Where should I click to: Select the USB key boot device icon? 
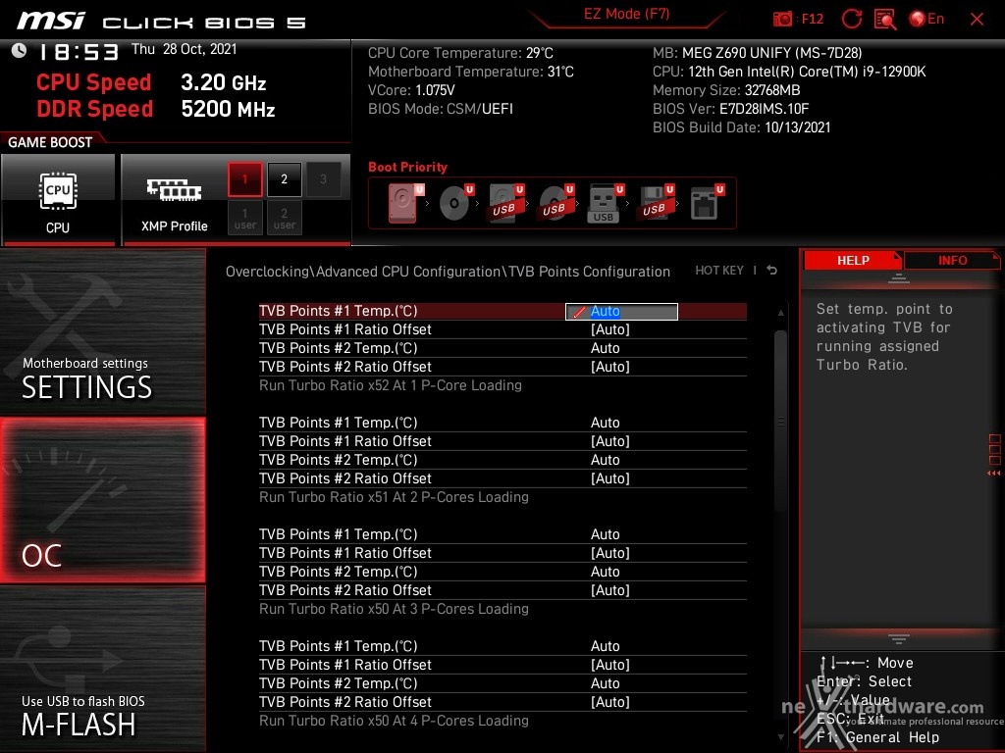605,203
